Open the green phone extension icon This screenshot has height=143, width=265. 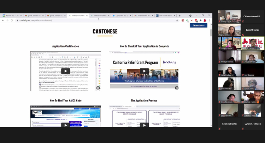point(187,20)
